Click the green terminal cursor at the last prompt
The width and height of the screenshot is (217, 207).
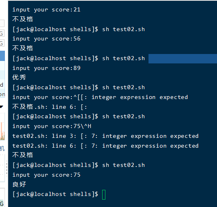tap(104, 195)
